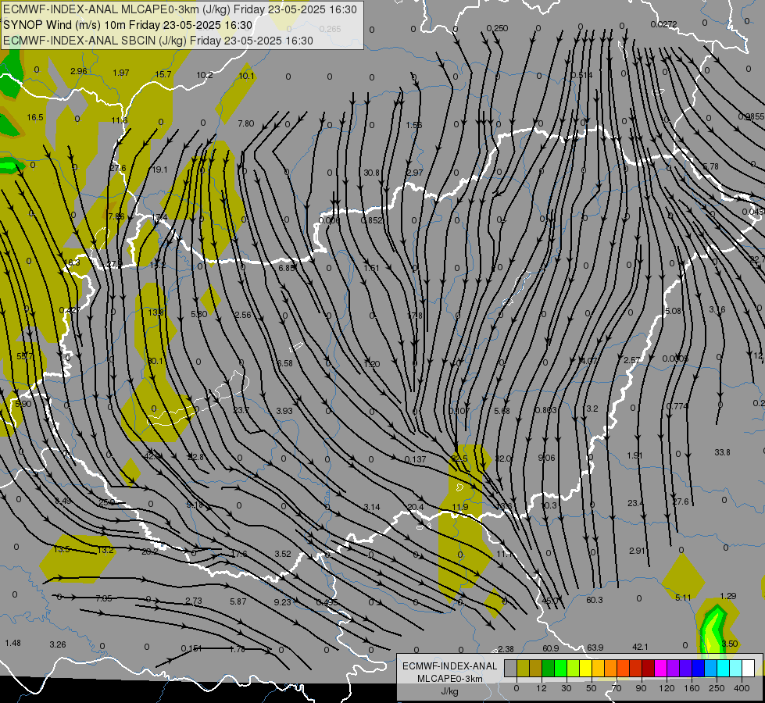Click the map value 2.96
Viewport: 765px width, 703px height.
(79, 71)
